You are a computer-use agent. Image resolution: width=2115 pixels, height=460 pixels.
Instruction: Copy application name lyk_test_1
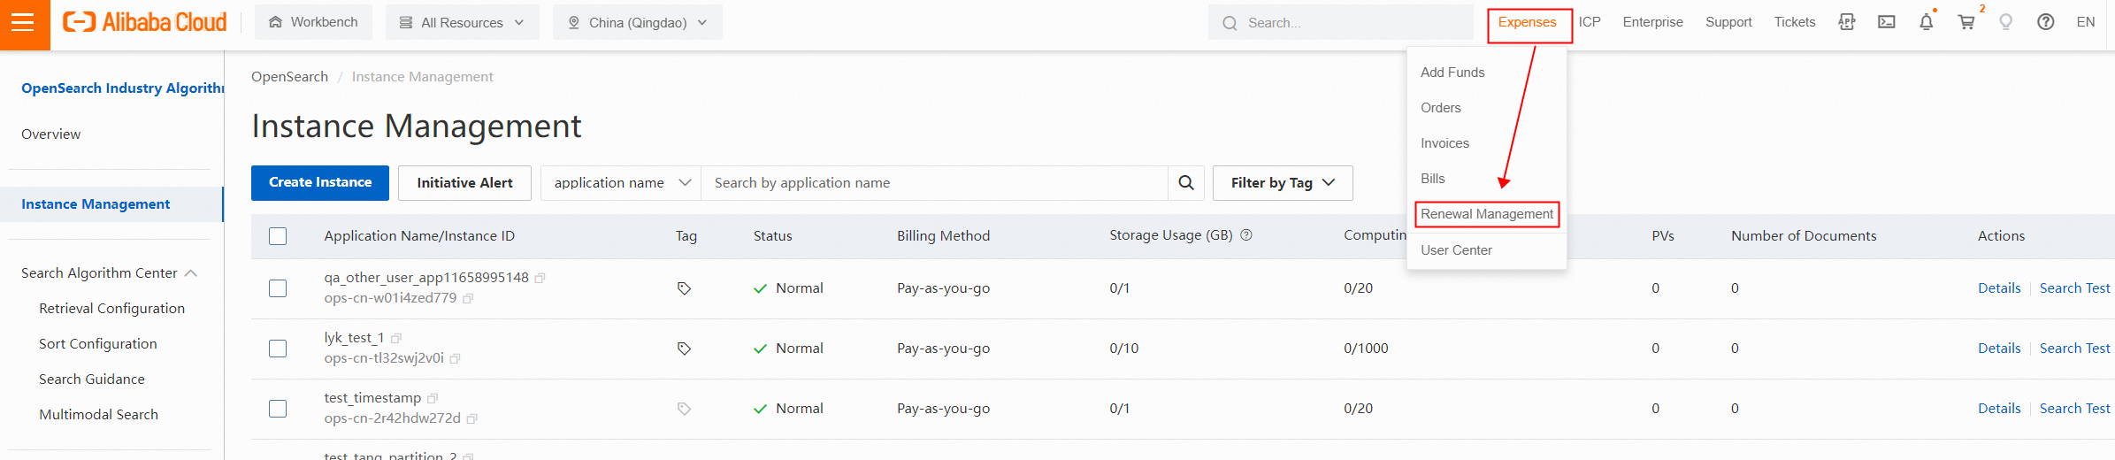[x=396, y=338]
